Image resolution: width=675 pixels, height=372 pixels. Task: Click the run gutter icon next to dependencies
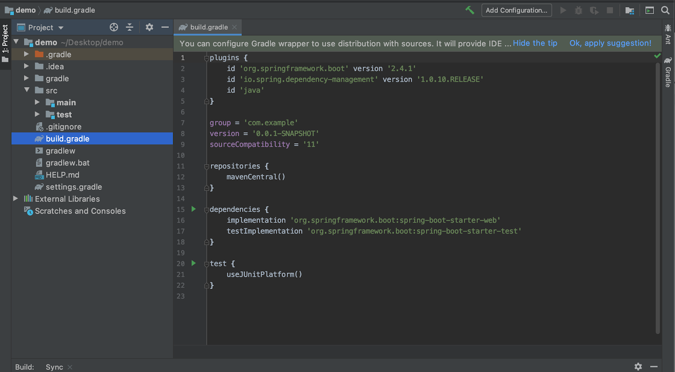pyautogui.click(x=194, y=209)
